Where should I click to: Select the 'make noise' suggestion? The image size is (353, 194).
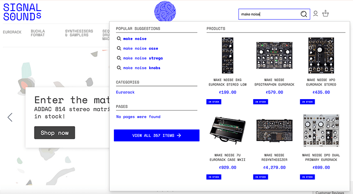(135, 39)
